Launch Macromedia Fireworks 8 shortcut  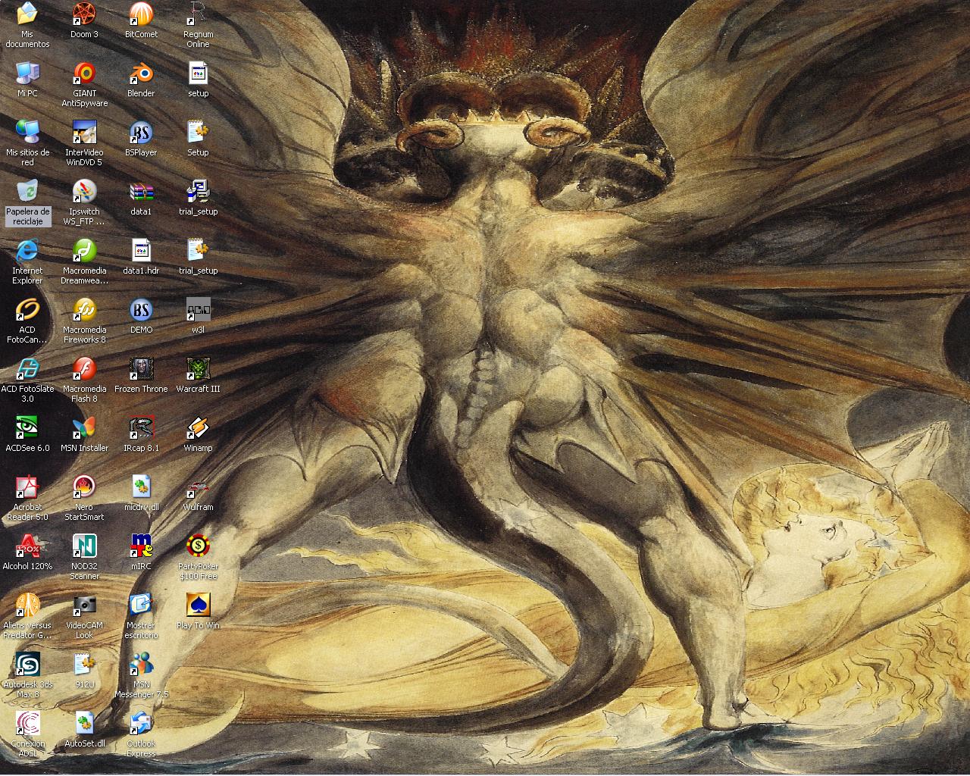(x=84, y=309)
